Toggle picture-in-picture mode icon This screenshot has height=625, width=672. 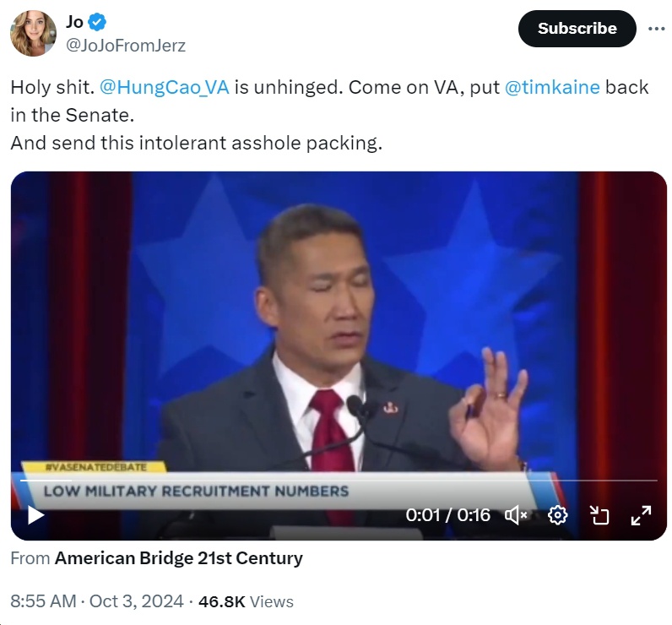coord(599,514)
